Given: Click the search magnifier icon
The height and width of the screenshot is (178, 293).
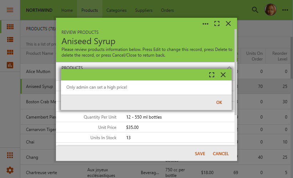Looking at the screenshot, I should pos(255,10).
